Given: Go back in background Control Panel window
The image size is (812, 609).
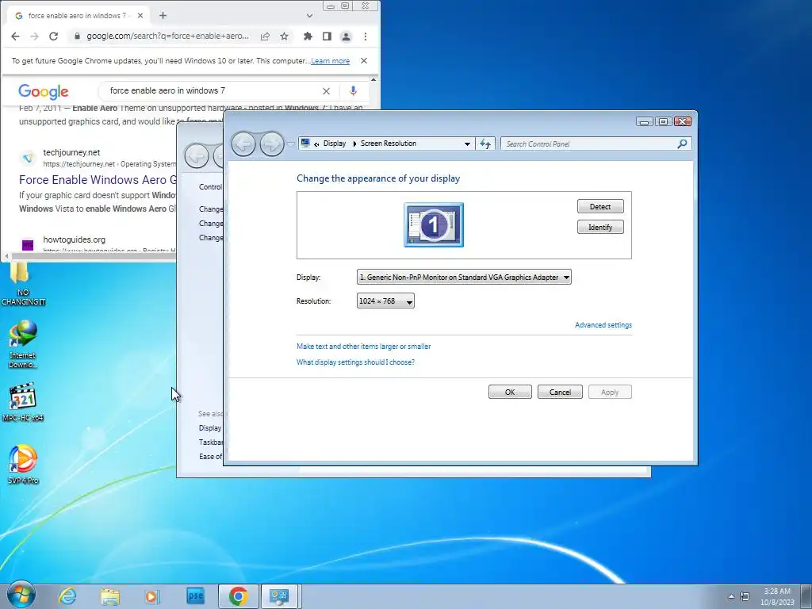Looking at the screenshot, I should 197,155.
